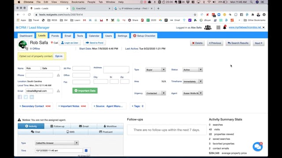Screen dimensions: 282x158
Task: Switch to the Leads tab
Action: point(42,36)
